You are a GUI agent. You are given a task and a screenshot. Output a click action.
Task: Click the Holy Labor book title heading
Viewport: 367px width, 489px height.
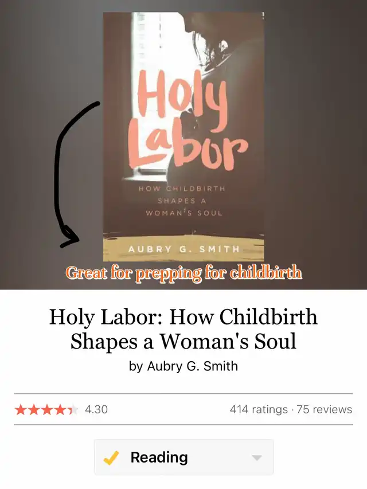click(183, 329)
